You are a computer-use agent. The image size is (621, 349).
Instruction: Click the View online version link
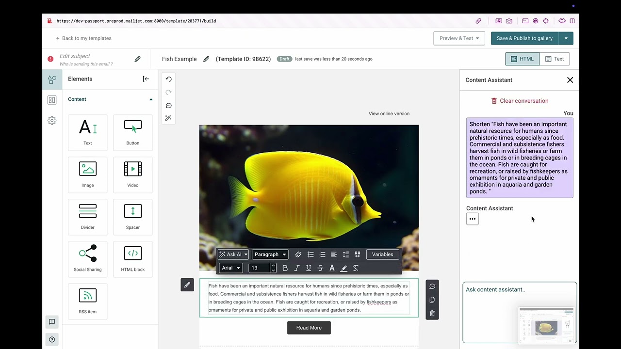click(389, 113)
